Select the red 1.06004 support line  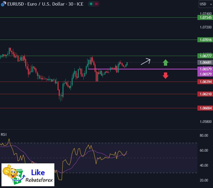pos(99,108)
